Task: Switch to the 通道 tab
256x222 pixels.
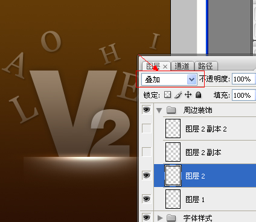Action: tap(182, 66)
